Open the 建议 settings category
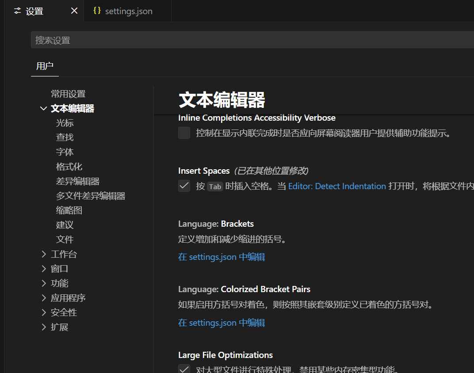Screen dimensions: 474x373 click(x=65, y=225)
